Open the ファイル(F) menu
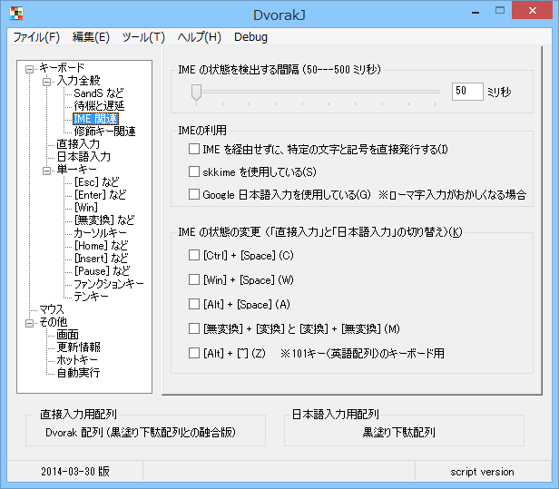559x489 pixels. (x=36, y=37)
